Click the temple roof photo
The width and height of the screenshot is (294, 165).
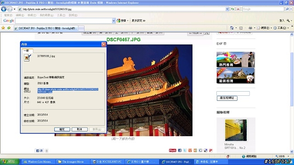tap(150, 90)
